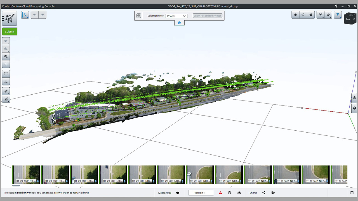Viewport: 358px width, 201px height.
Task: Open the add photos folder tool
Action: point(6,41)
